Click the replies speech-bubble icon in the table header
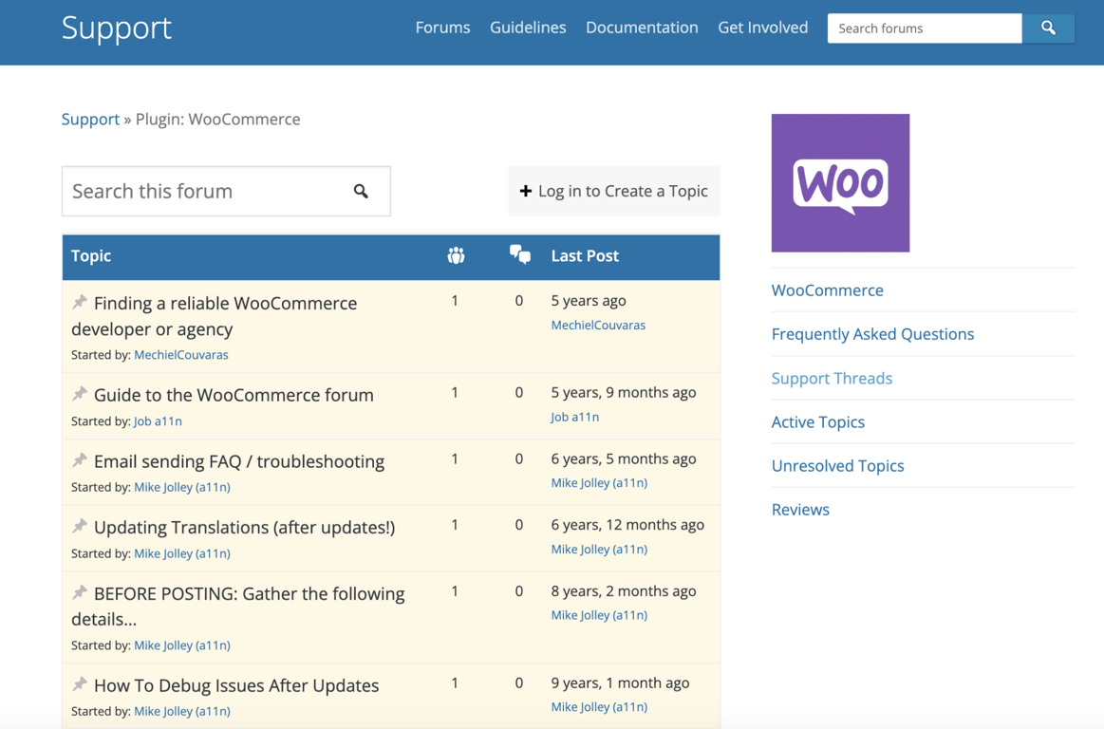Viewport: 1104px width, 729px height. 520,254
